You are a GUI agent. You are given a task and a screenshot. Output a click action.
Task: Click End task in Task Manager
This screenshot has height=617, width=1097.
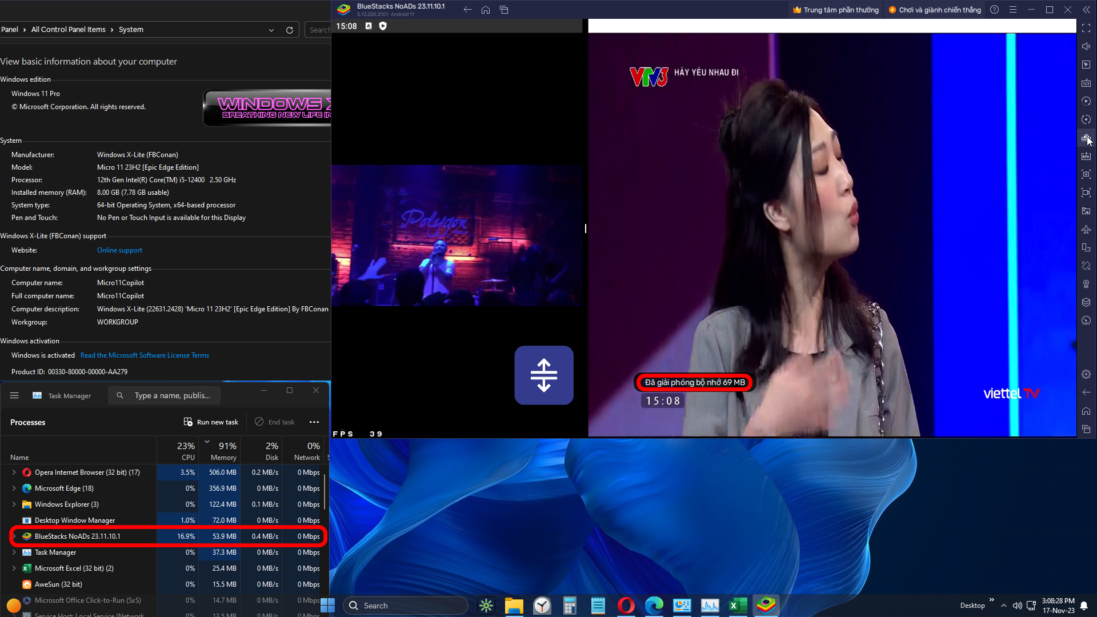pos(275,422)
